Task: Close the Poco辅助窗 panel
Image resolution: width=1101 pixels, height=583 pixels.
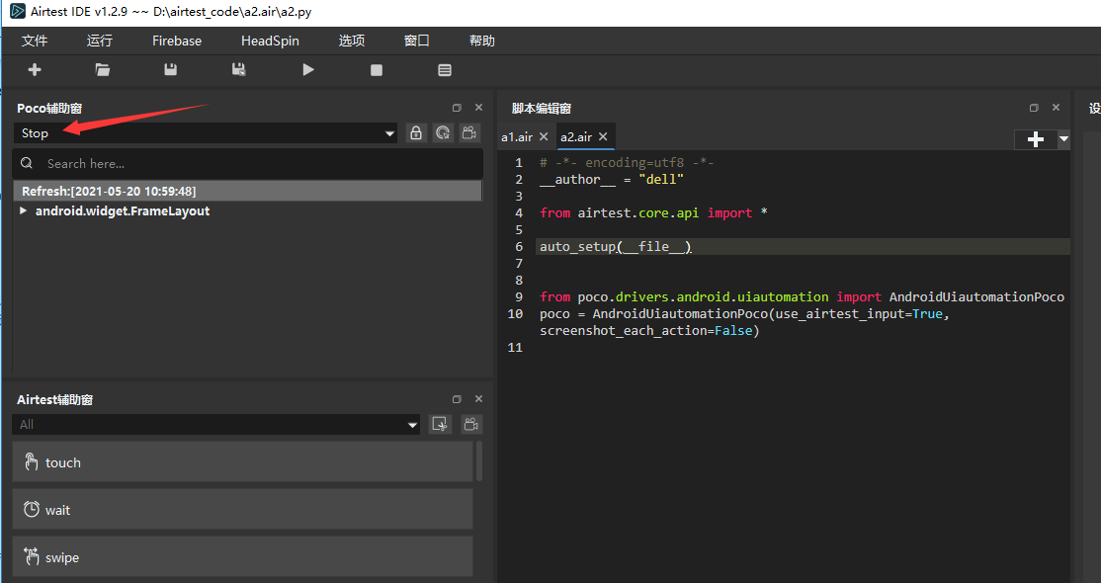Action: pos(479,108)
